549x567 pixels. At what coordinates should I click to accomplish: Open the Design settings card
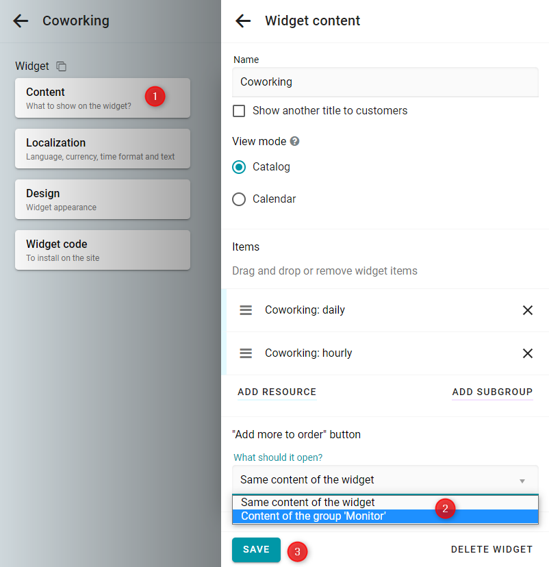(x=103, y=199)
